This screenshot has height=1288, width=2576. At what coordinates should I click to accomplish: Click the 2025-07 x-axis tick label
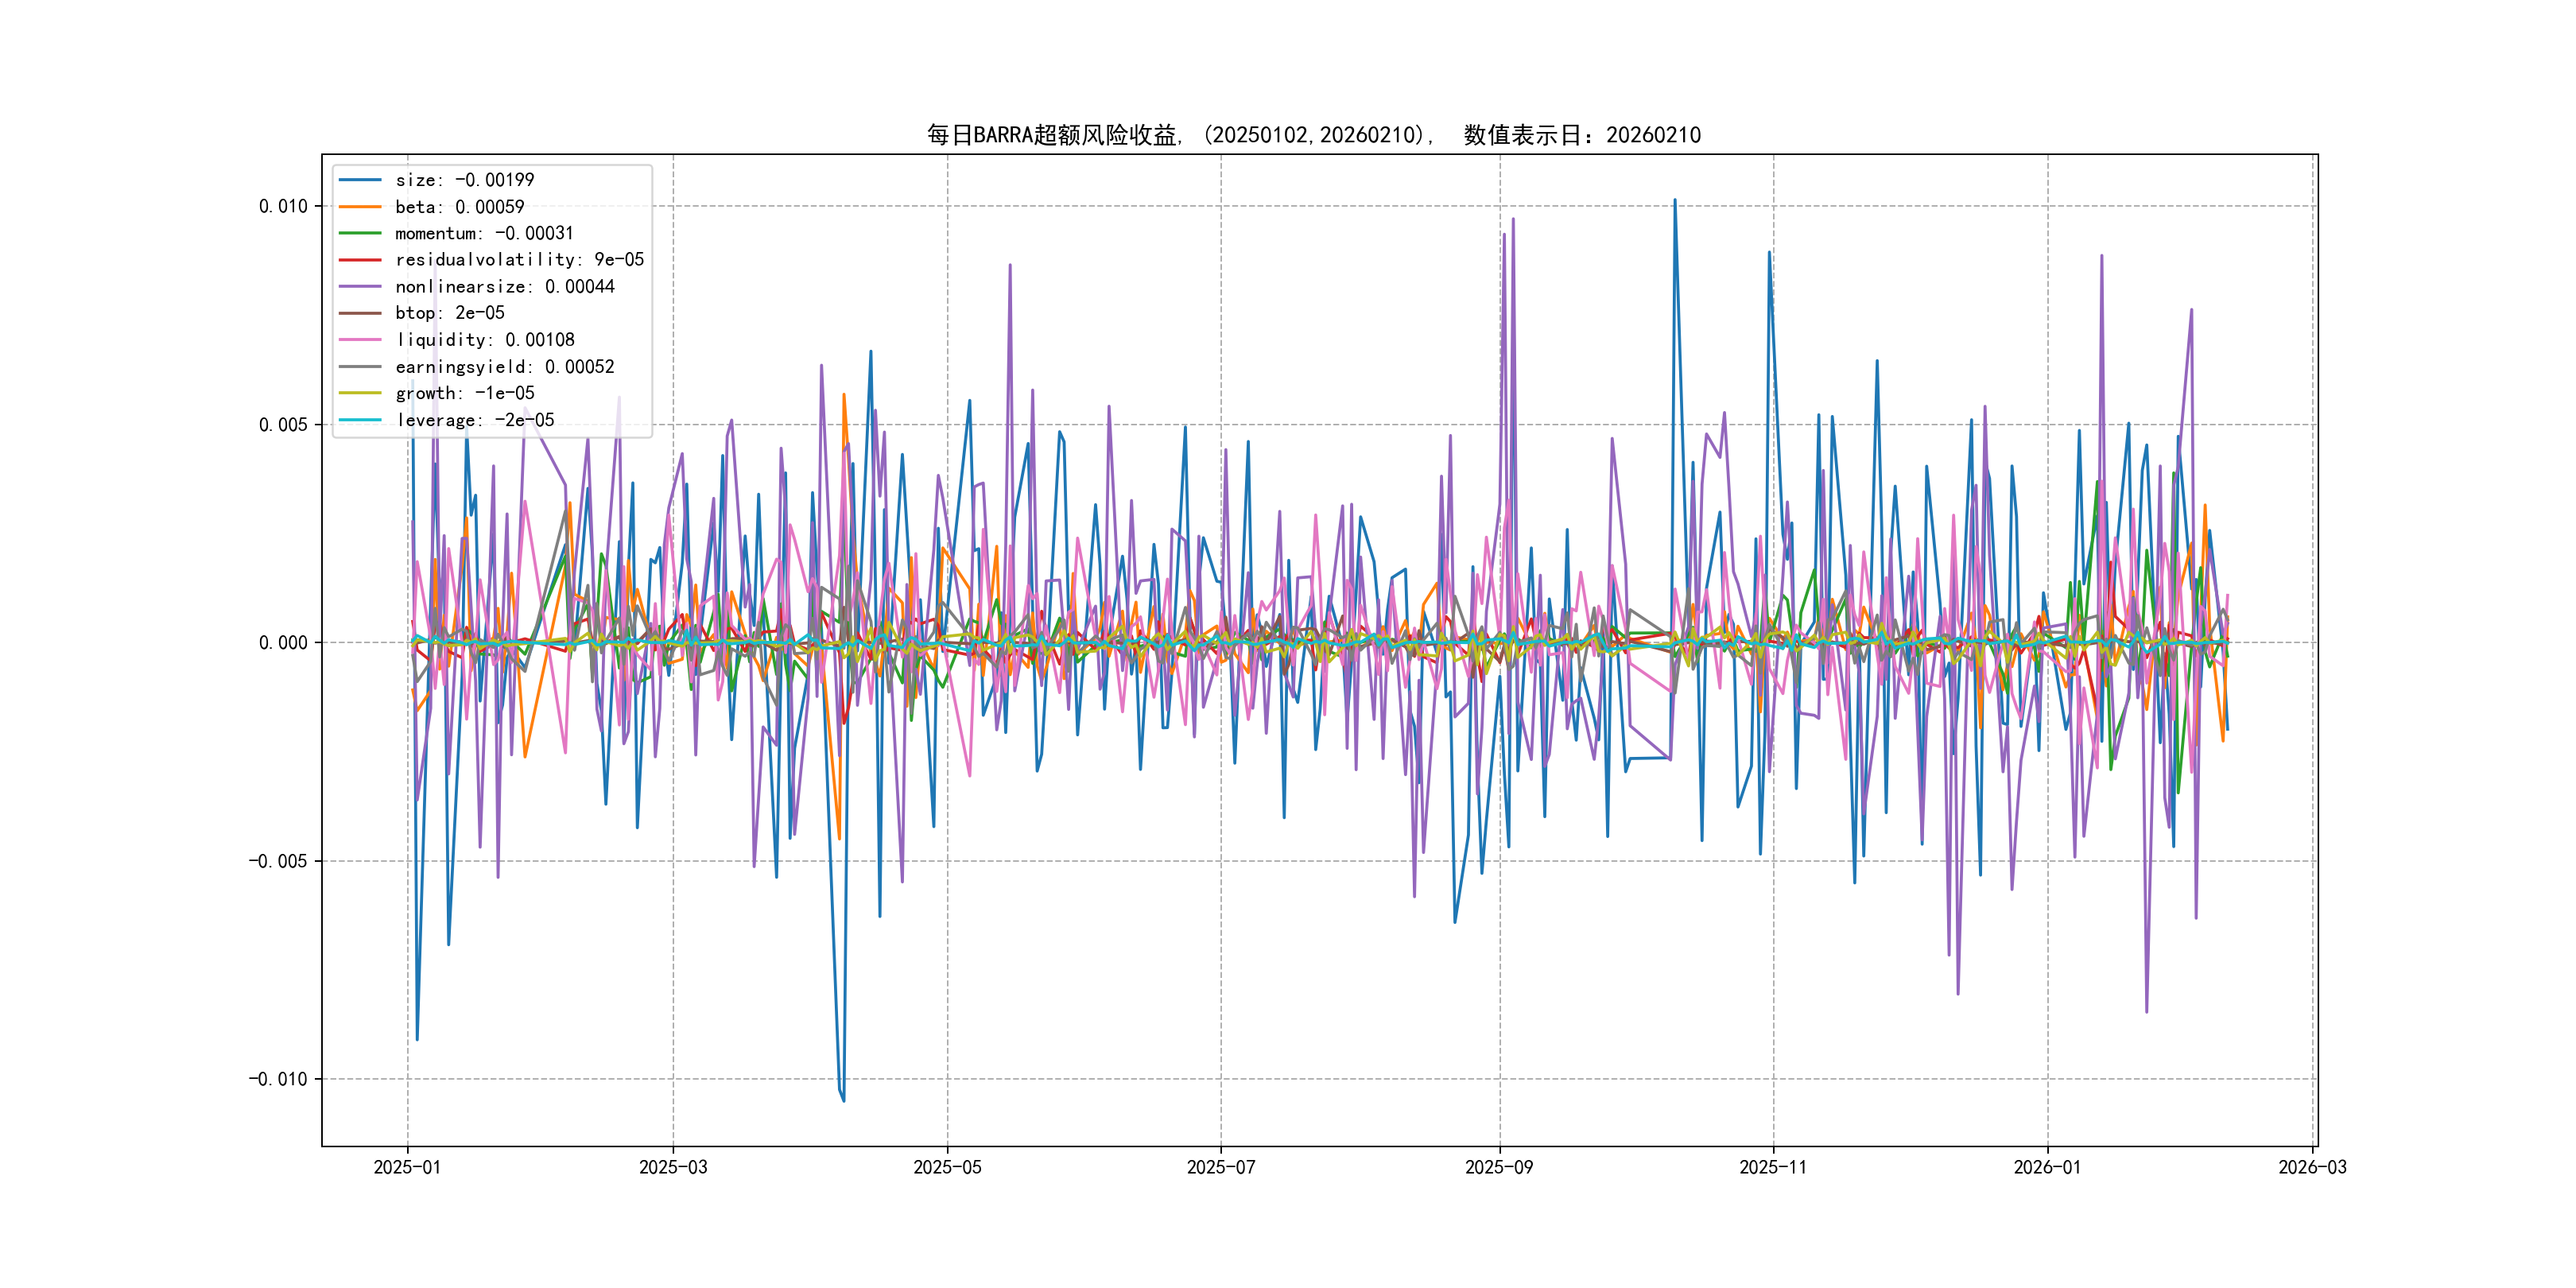click(1220, 1167)
